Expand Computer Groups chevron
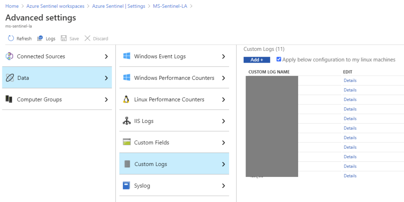Screen dimensions: 404x202 click(x=106, y=99)
